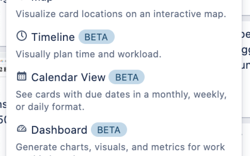
Task: Click the BETA badge beside Dashboard
Action: pyautogui.click(x=109, y=129)
